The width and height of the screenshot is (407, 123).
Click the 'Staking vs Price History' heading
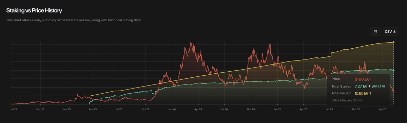[34, 11]
